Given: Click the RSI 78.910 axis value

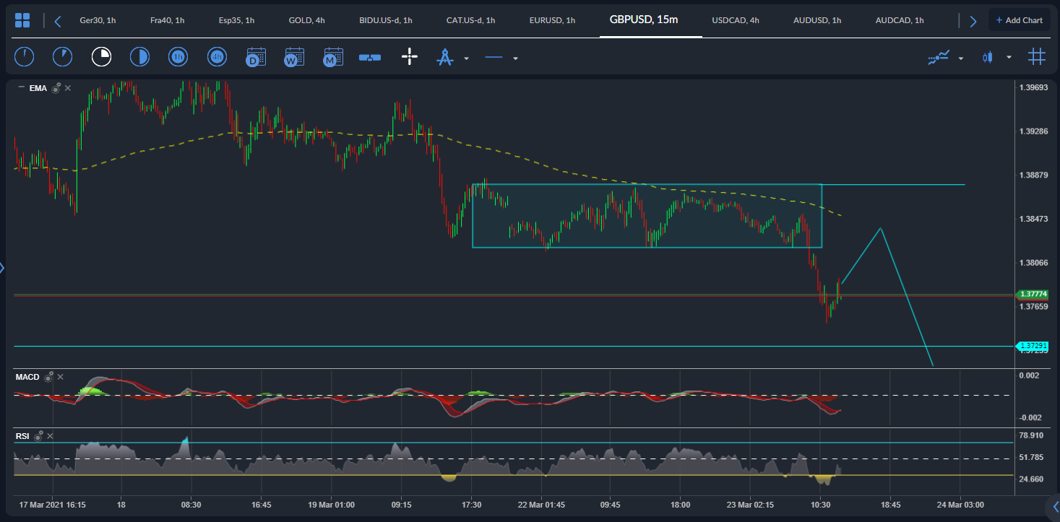Looking at the screenshot, I should coord(1031,435).
